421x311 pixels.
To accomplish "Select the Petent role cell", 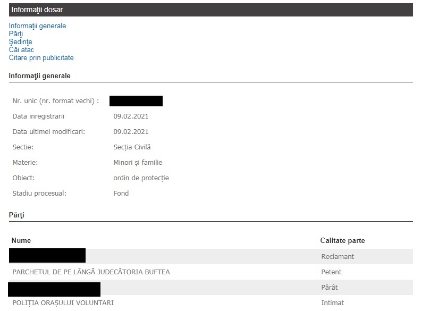I will (x=331, y=272).
